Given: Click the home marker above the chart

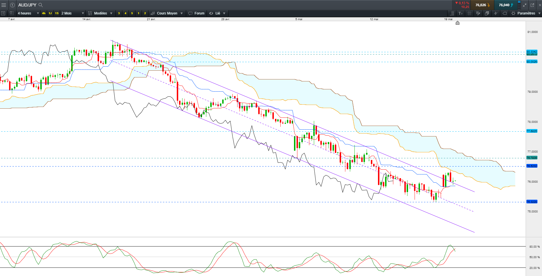Looking at the screenshot, I should pos(457,23).
